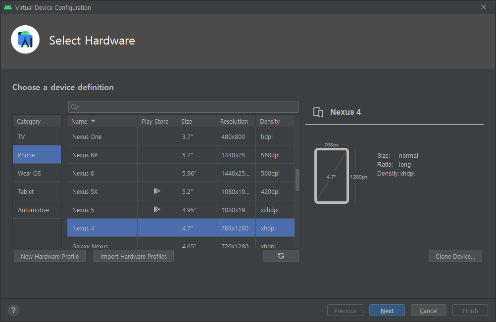Click the Cancel button
Viewport: 496px width, 322px height.
[x=429, y=311]
